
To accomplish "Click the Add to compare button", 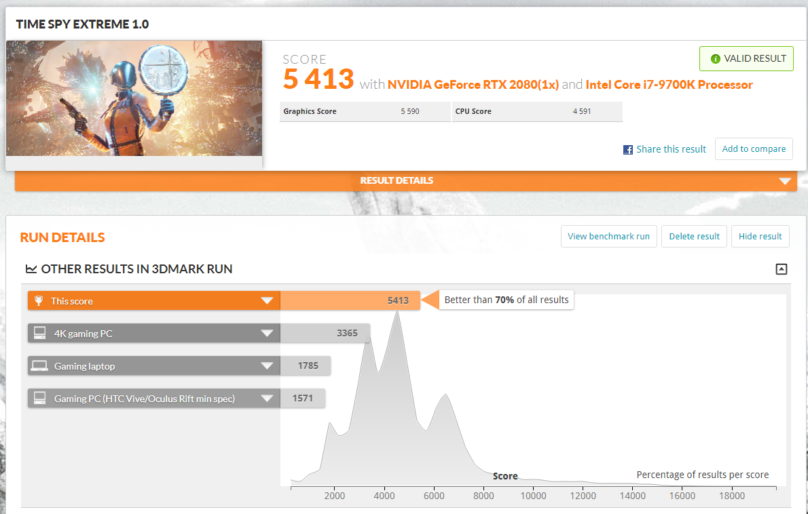I will point(754,149).
